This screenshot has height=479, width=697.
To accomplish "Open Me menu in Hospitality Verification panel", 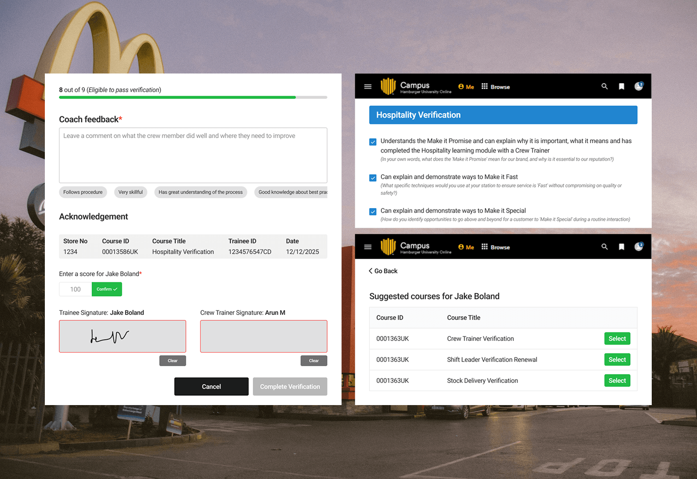I will (466, 87).
